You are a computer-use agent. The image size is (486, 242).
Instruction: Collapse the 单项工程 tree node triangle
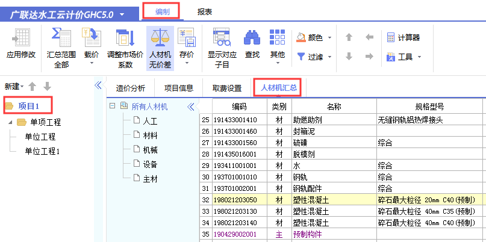click(11, 122)
